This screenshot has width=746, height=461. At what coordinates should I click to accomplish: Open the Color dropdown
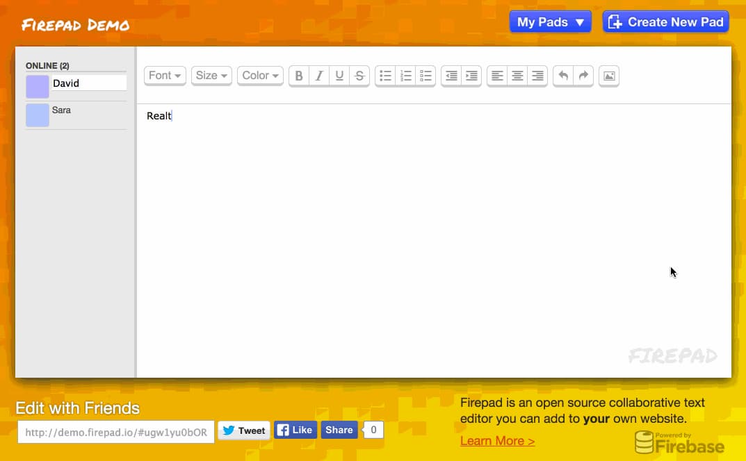coord(260,76)
